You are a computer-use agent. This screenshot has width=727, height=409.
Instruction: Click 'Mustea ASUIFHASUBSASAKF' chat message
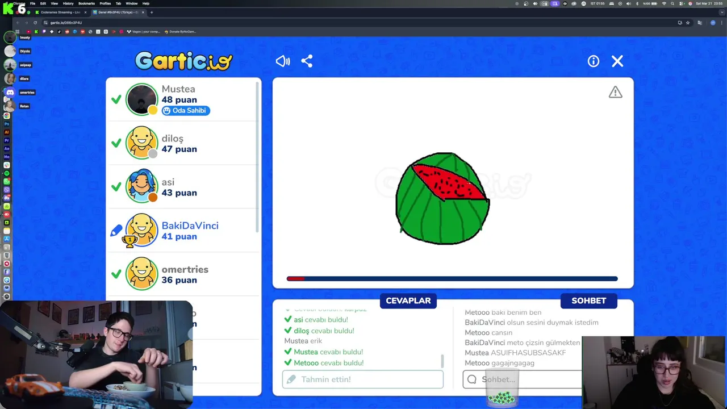[515, 353]
